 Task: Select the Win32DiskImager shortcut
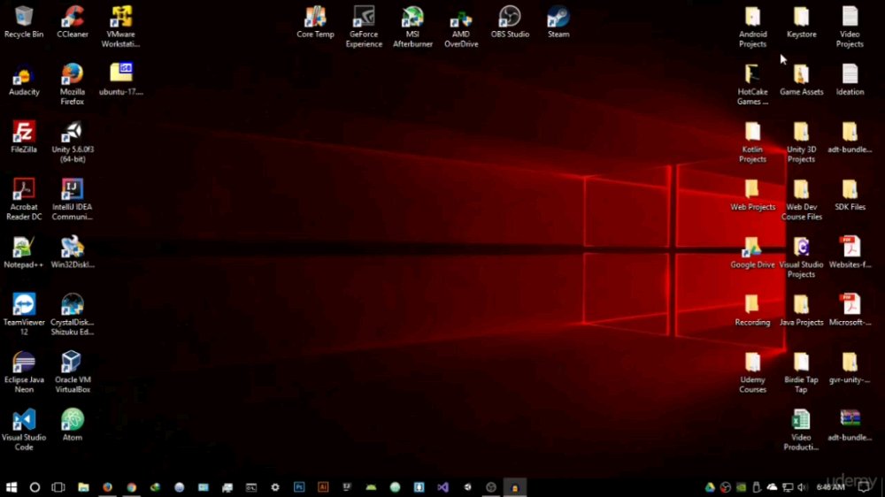73,252
